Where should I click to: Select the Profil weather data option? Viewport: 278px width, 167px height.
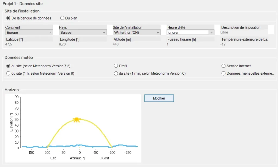[x=116, y=66]
